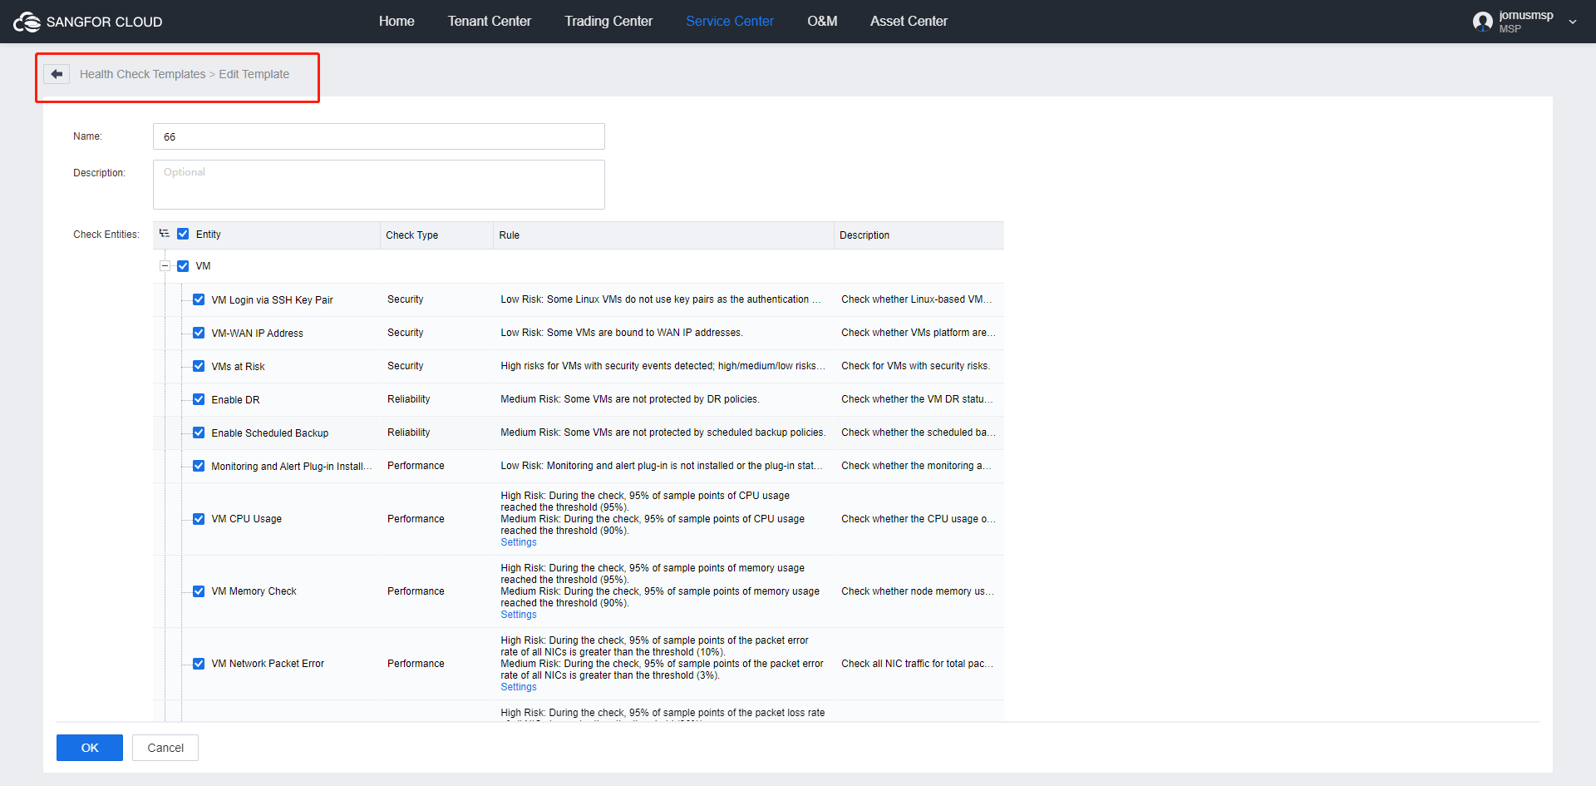Click the Cancel button
The width and height of the screenshot is (1596, 786).
click(165, 748)
